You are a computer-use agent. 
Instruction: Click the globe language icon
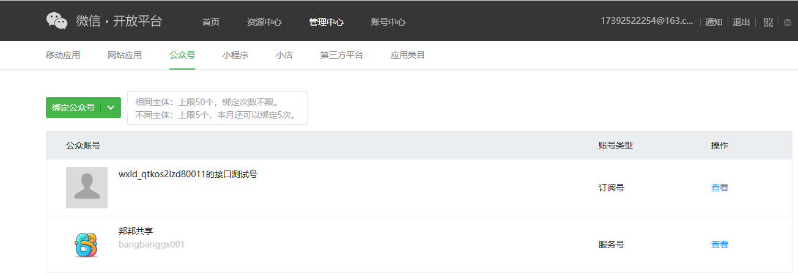(x=787, y=22)
